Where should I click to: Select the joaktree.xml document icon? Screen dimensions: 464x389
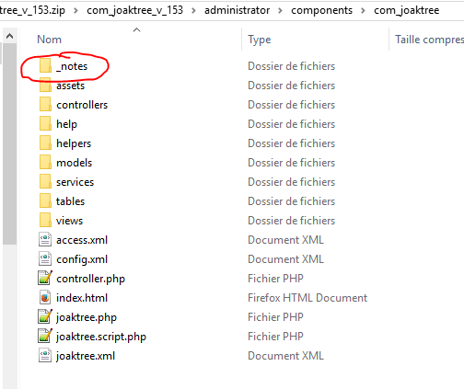(x=45, y=356)
